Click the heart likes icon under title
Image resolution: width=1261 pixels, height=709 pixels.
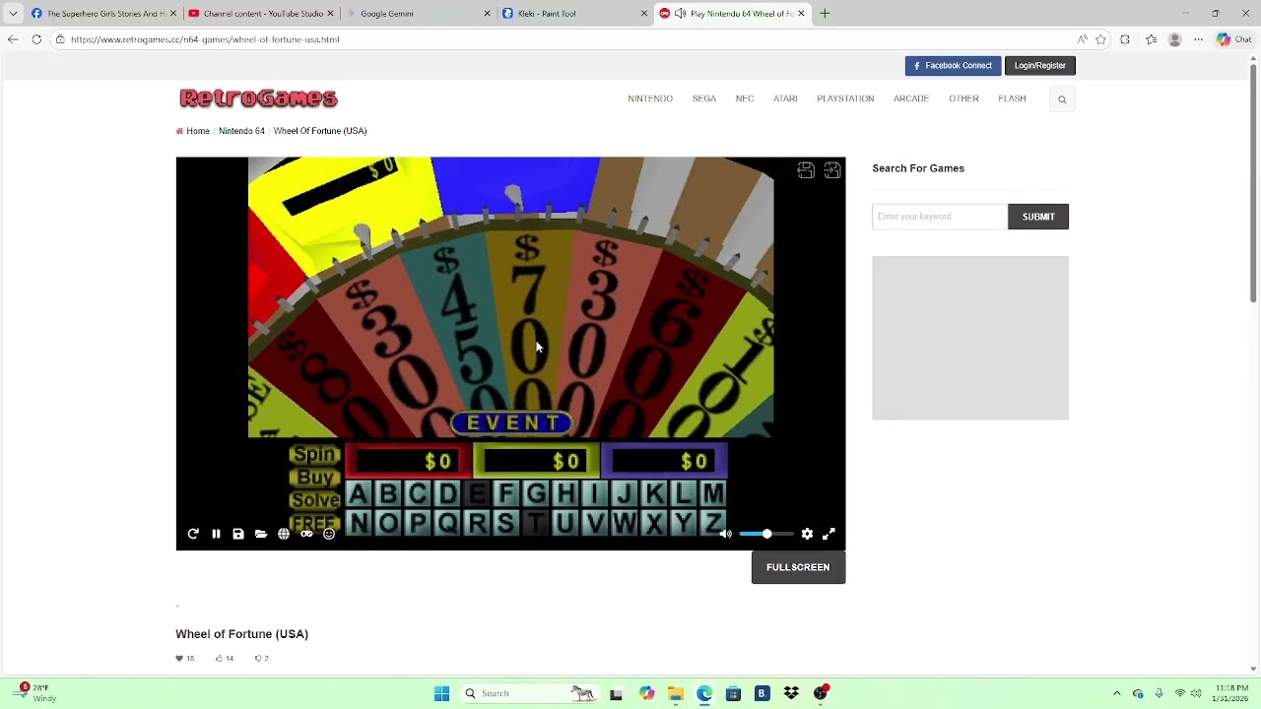(x=179, y=659)
